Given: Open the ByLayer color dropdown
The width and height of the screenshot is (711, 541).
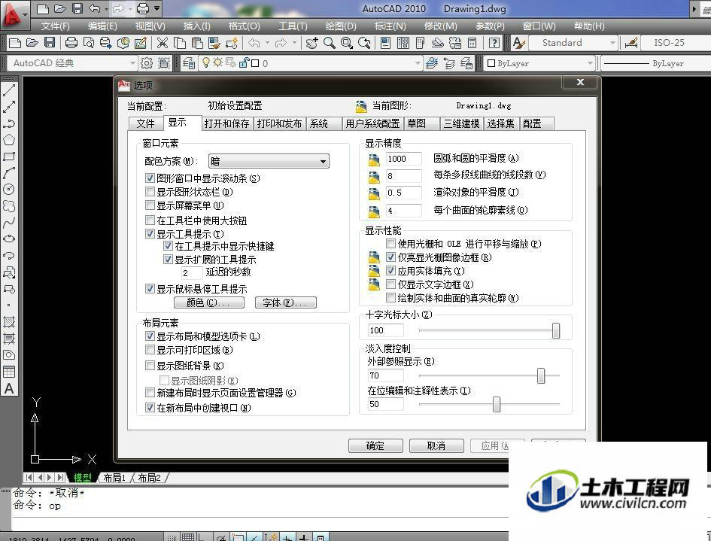Looking at the screenshot, I should [539, 63].
